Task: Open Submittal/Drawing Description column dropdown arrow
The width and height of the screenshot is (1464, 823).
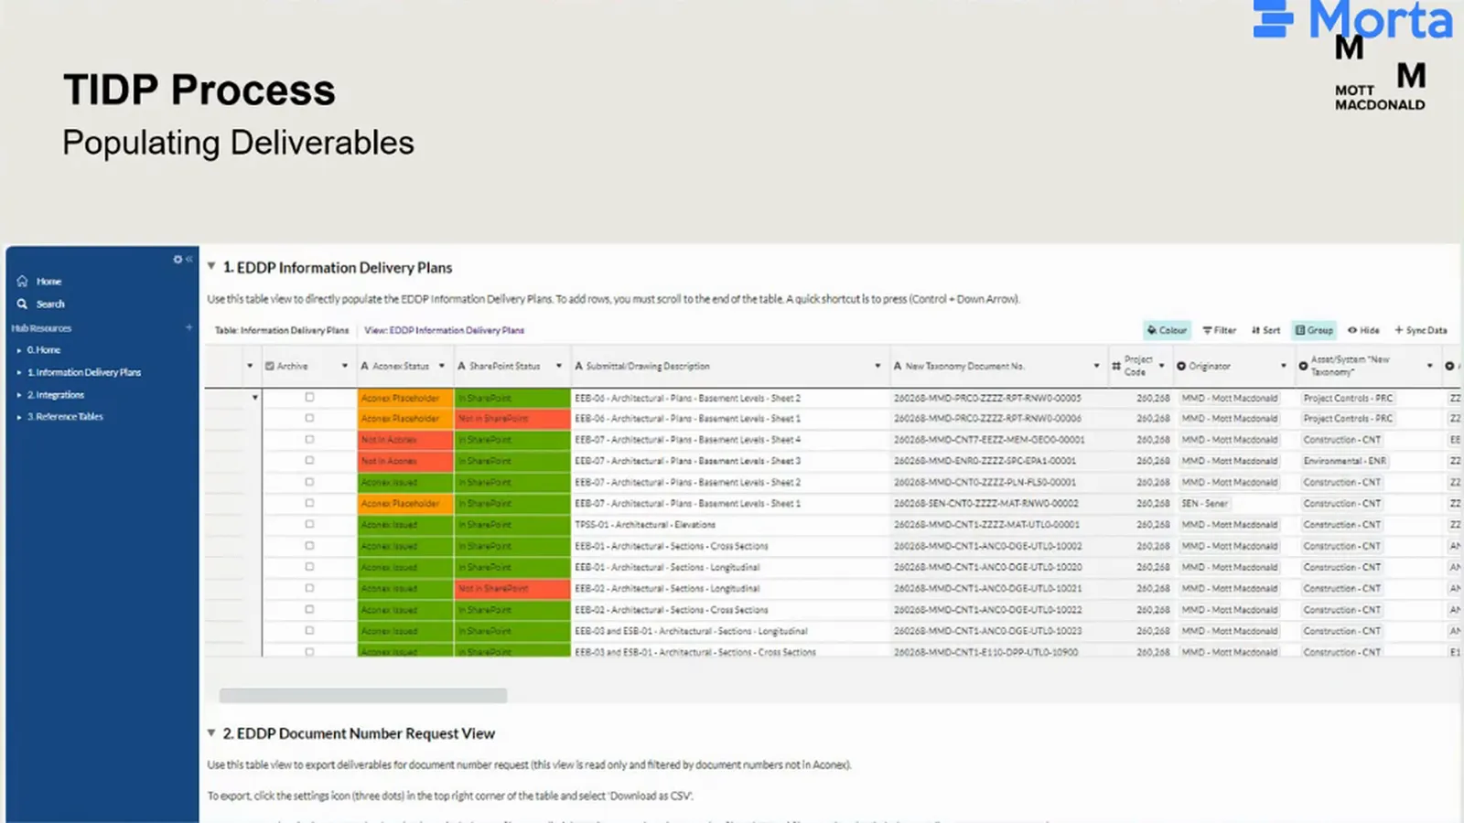Action: pyautogui.click(x=877, y=366)
